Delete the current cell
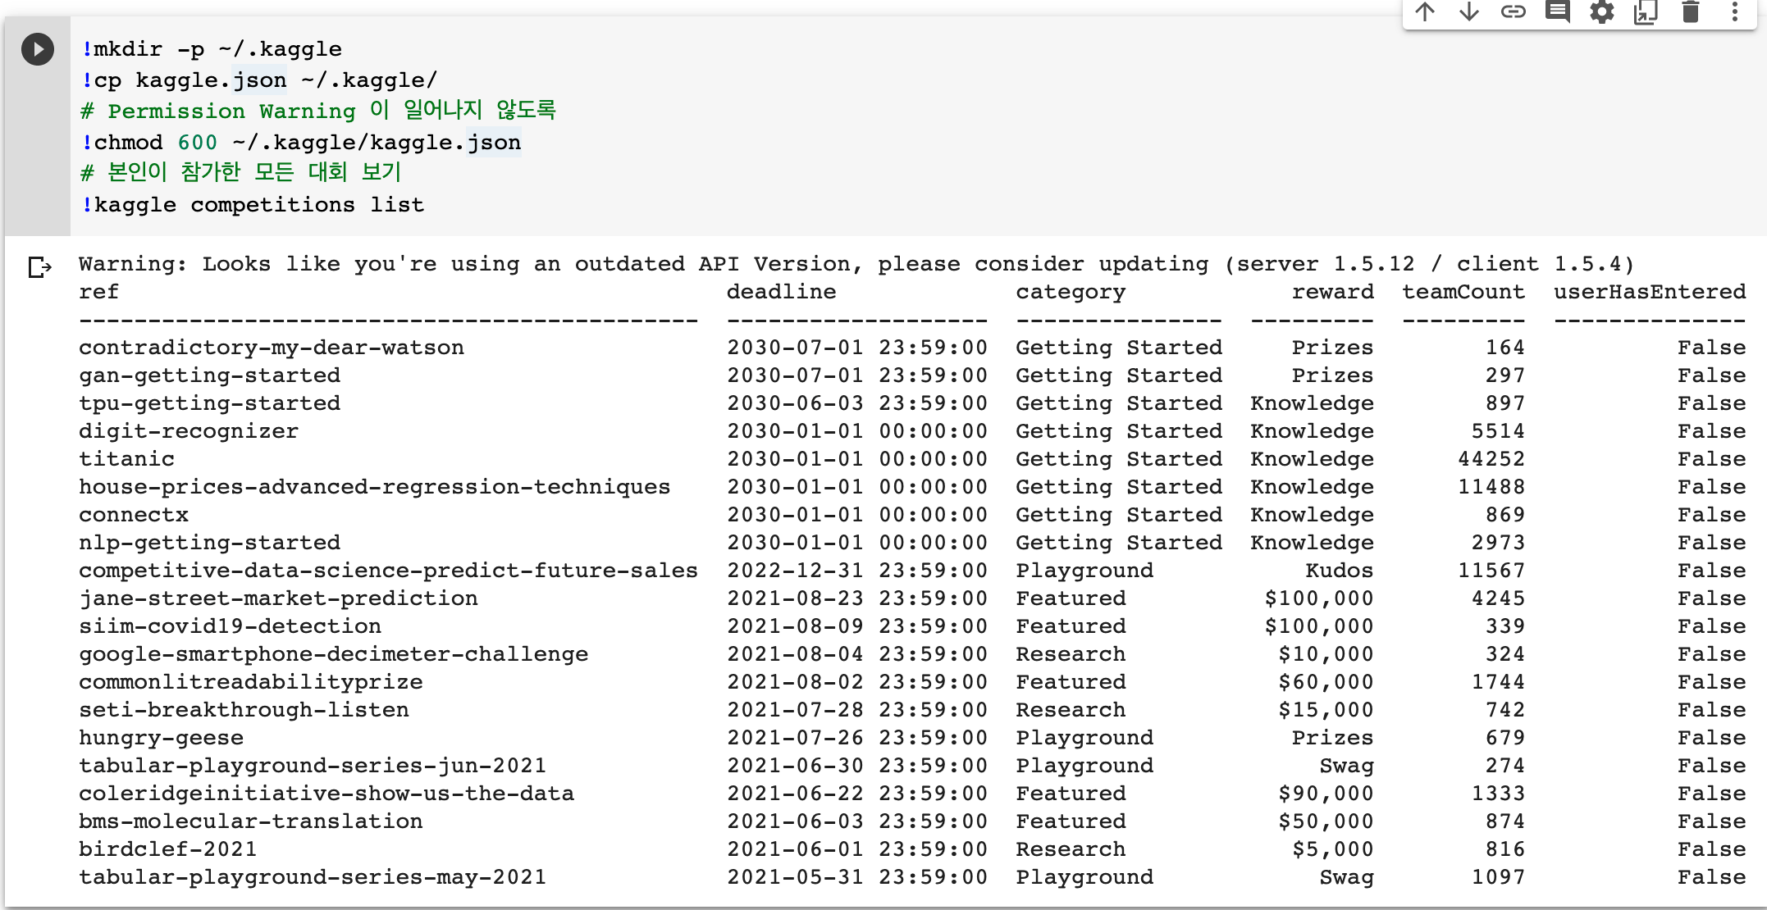This screenshot has width=1767, height=910. (x=1690, y=11)
